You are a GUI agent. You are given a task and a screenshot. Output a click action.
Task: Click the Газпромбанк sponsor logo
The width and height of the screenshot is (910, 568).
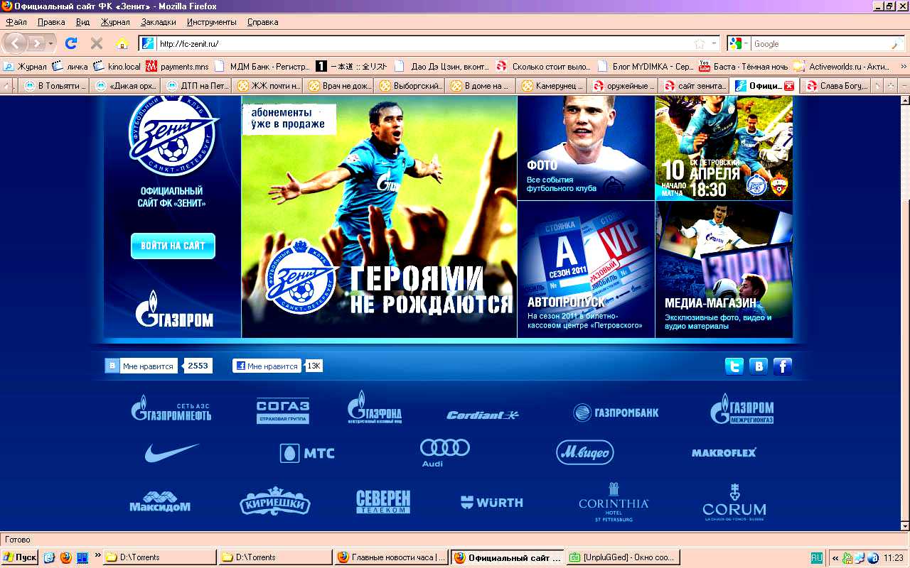616,413
